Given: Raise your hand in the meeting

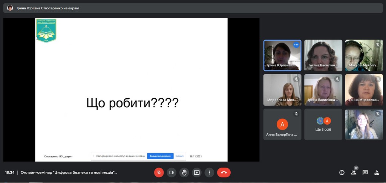Looking at the screenshot, I should [x=184, y=172].
